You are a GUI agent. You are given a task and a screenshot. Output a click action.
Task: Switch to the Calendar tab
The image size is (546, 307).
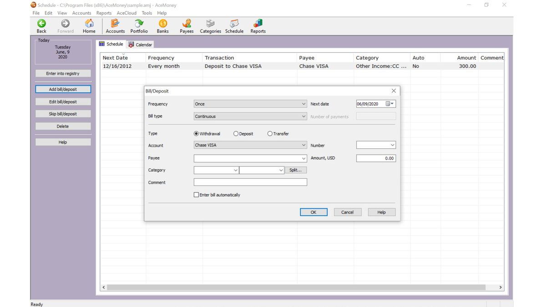pyautogui.click(x=140, y=45)
